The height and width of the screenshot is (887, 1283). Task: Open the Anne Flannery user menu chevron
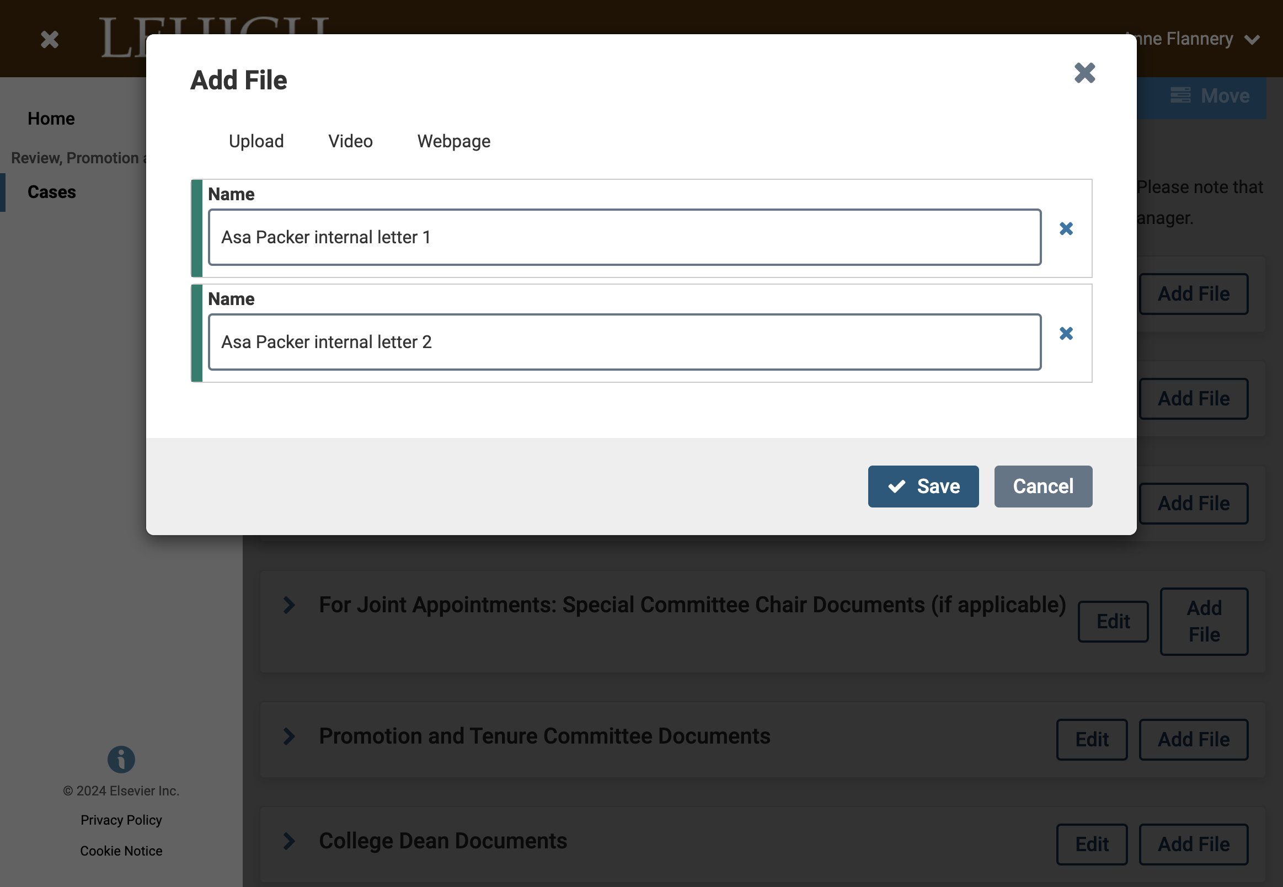coord(1252,40)
